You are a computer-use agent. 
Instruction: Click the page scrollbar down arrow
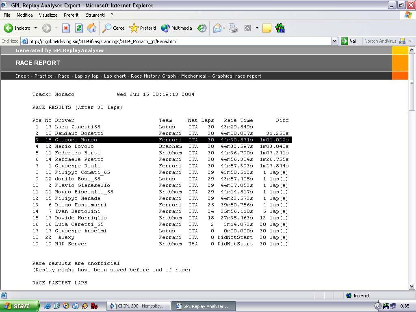pyautogui.click(x=412, y=286)
